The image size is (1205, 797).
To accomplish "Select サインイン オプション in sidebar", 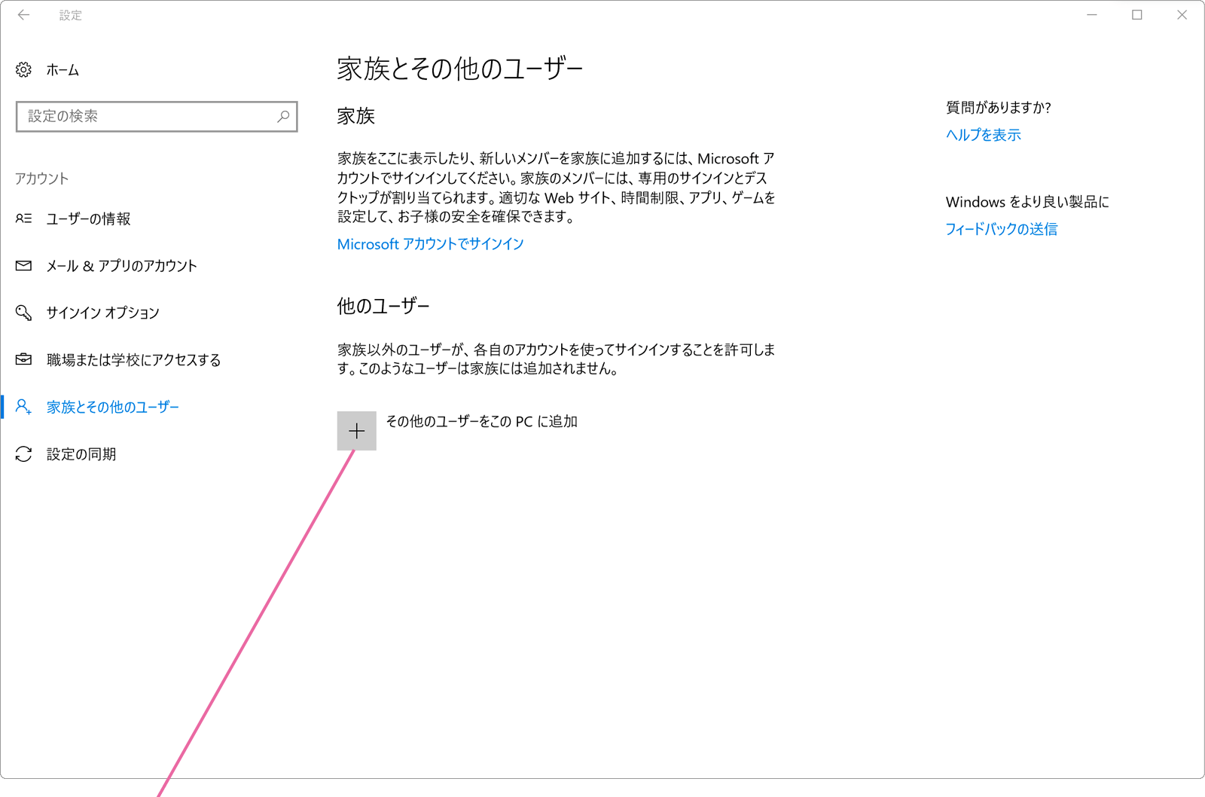I will coord(102,313).
